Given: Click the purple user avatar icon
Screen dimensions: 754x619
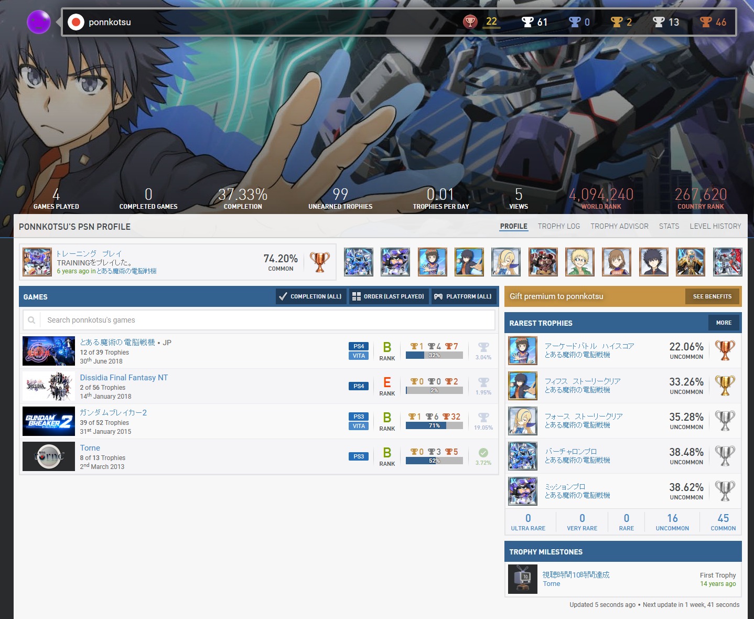Looking at the screenshot, I should pos(39,22).
